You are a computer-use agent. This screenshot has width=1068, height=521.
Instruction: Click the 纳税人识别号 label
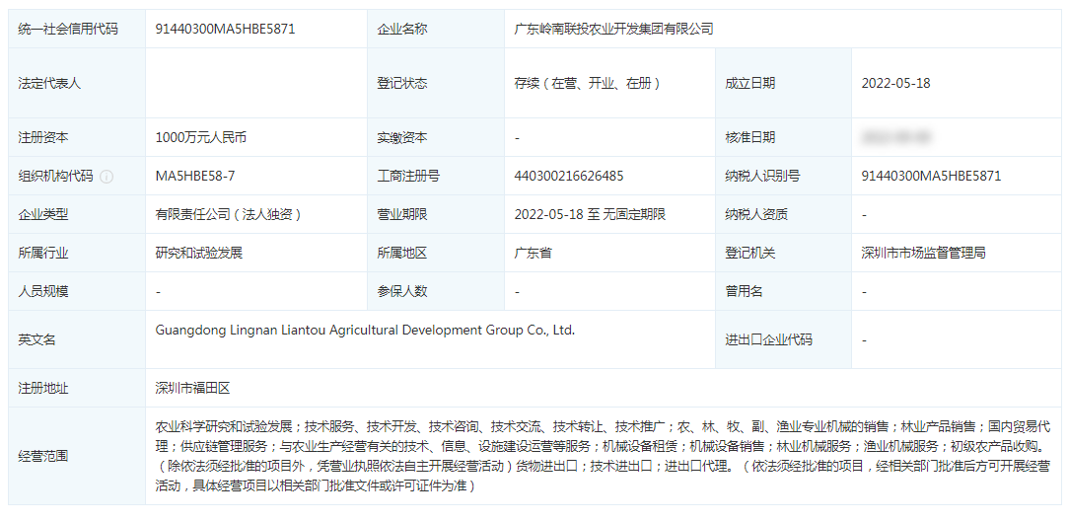[762, 176]
